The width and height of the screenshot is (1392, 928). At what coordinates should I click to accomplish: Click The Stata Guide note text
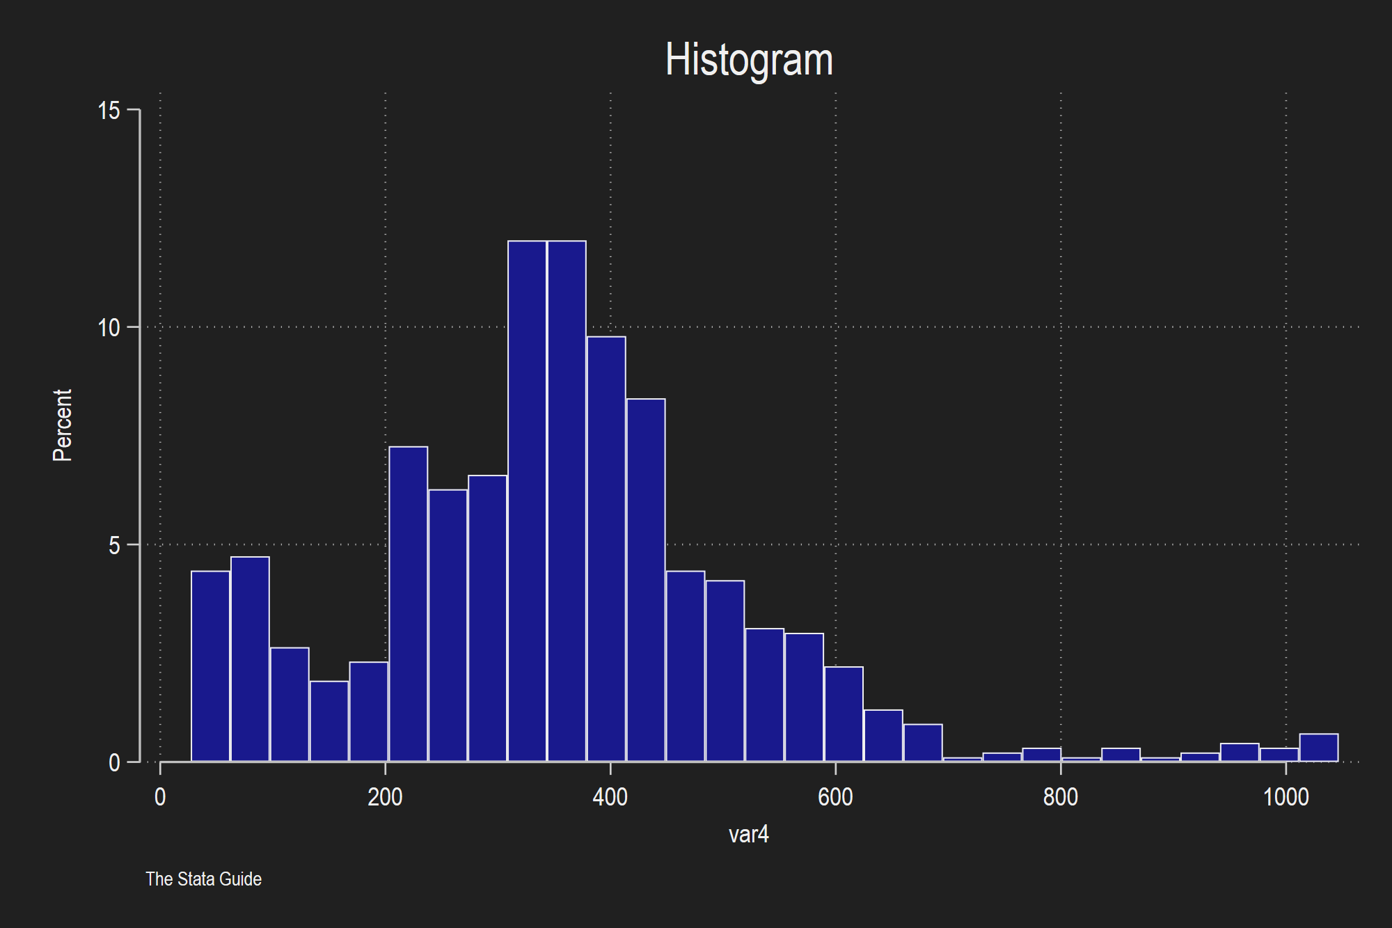[203, 879]
